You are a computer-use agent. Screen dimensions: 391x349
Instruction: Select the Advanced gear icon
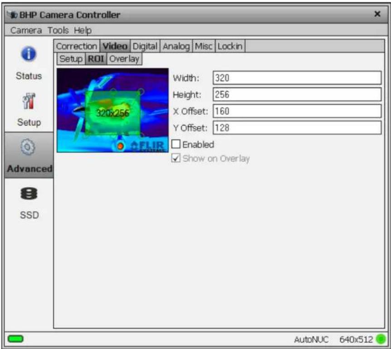[28, 147]
